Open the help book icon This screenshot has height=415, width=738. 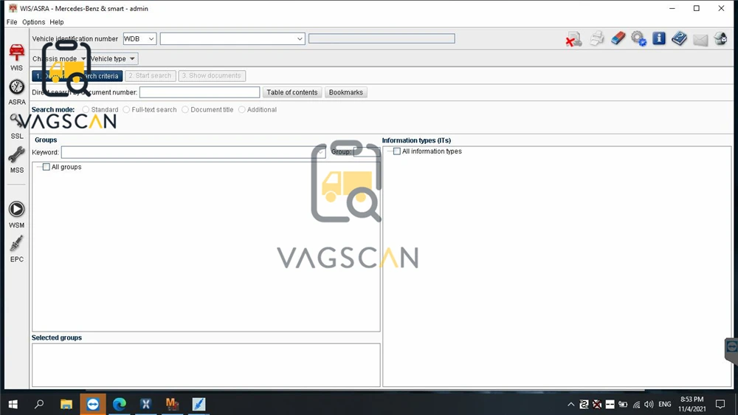click(x=679, y=38)
